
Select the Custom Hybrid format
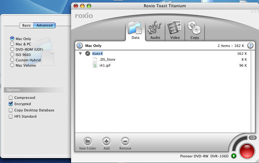25,60
